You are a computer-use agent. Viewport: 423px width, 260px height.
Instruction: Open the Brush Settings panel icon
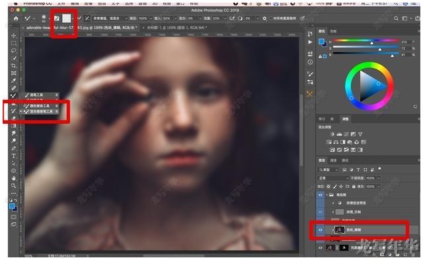pos(310,73)
